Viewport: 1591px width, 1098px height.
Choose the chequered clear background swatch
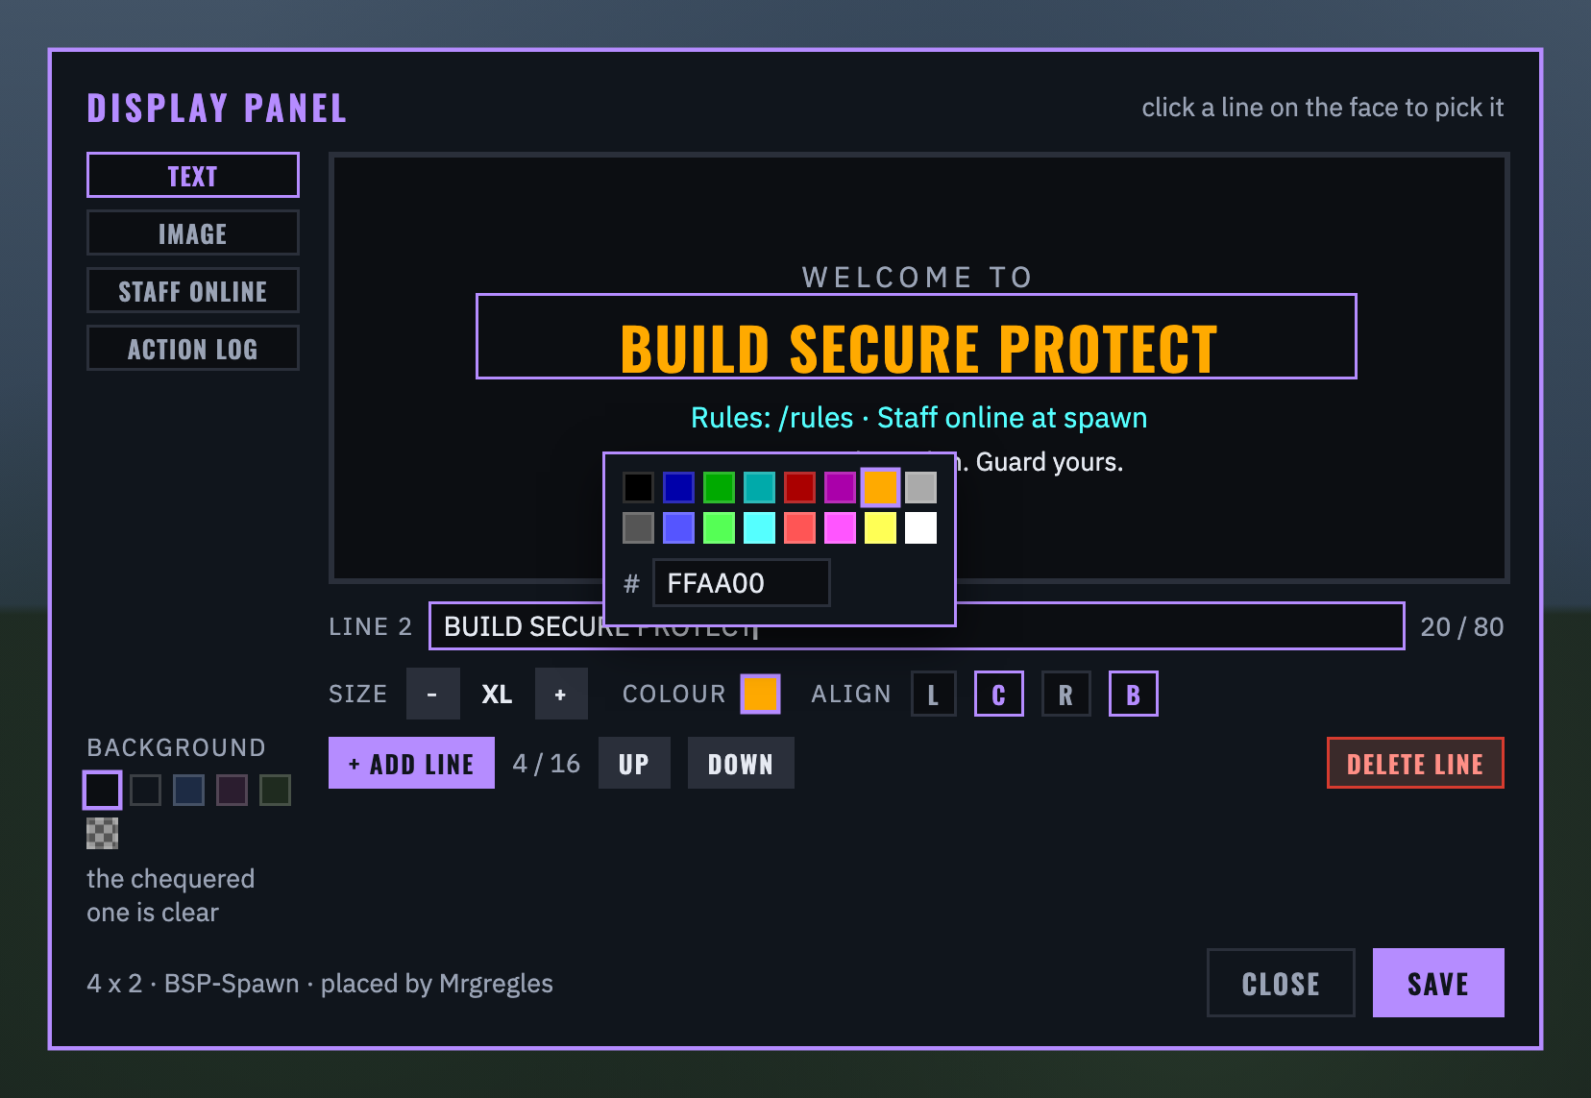click(x=102, y=833)
